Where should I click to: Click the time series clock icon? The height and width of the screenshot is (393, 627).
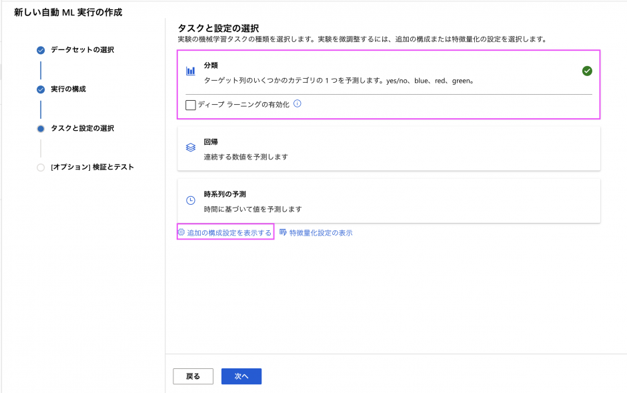coord(191,200)
